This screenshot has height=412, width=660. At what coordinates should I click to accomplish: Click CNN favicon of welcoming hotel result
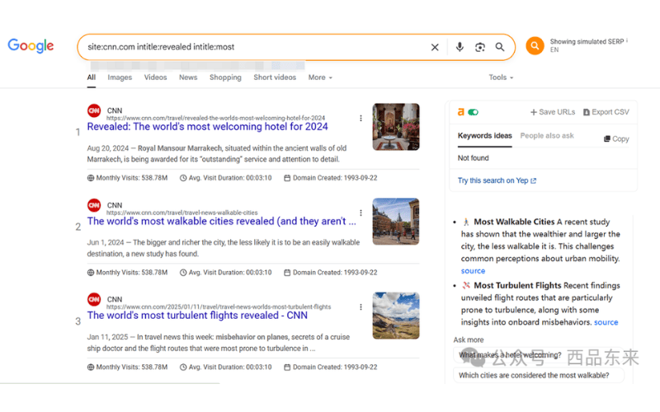tap(94, 110)
